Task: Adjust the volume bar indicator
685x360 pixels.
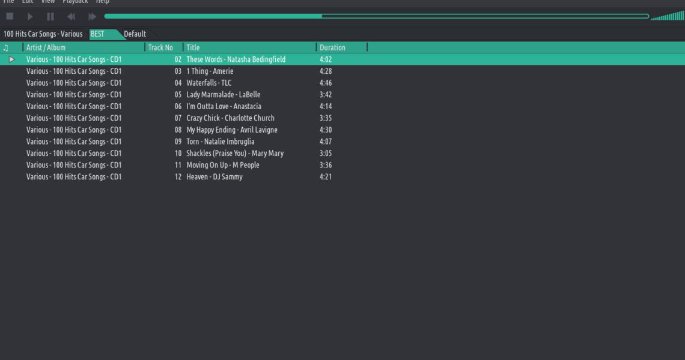Action: (x=667, y=16)
